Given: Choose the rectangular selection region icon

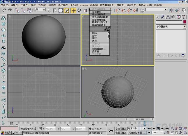Looking at the screenshot, I should [x=61, y=10].
